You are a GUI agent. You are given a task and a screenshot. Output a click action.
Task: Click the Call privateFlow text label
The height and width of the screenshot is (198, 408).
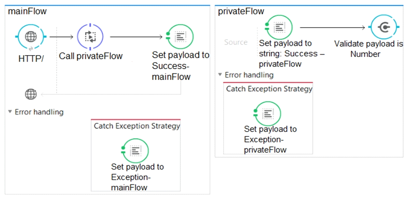pyautogui.click(x=91, y=56)
